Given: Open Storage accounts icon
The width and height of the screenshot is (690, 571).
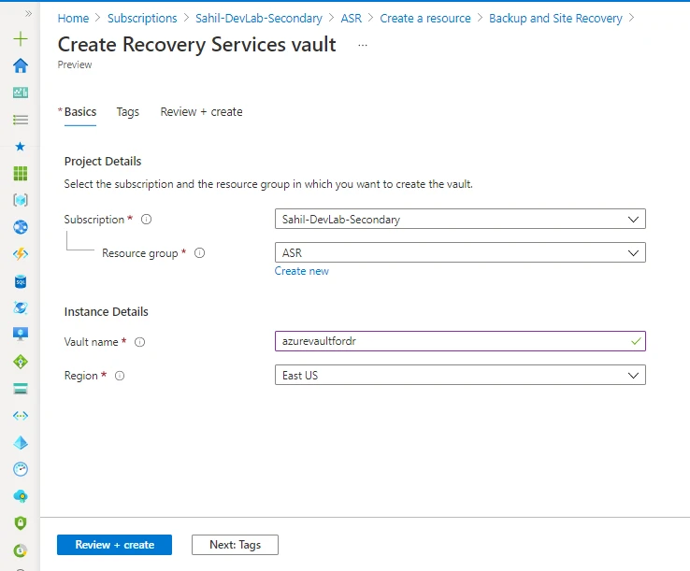Looking at the screenshot, I should [x=21, y=389].
